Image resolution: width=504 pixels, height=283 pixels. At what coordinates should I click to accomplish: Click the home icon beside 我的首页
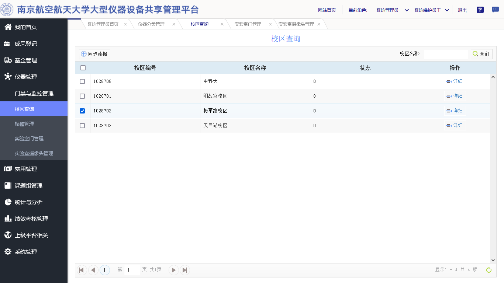(7, 27)
